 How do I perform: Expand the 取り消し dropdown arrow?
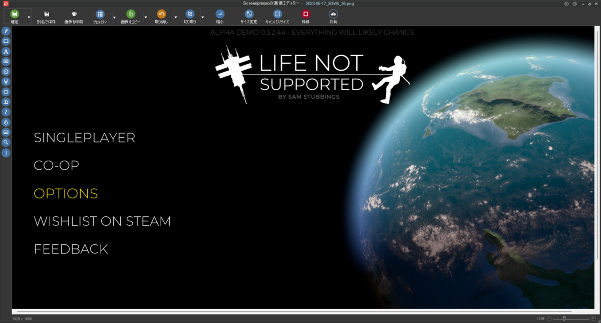tap(175, 17)
